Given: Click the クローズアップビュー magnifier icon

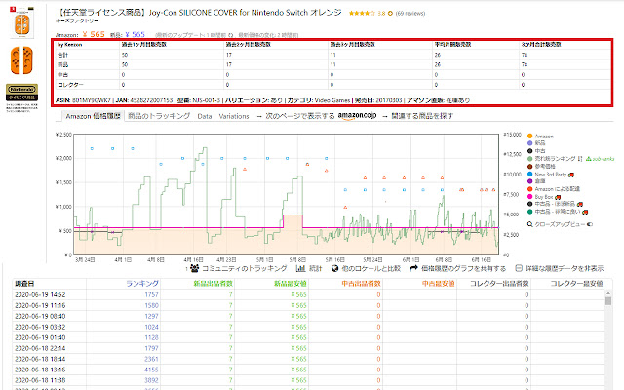Looking at the screenshot, I should tap(529, 223).
